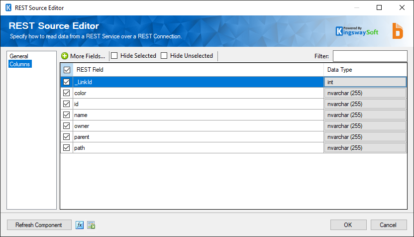This screenshot has width=414, height=237.
Task: Click the Cancel button
Action: (x=389, y=225)
